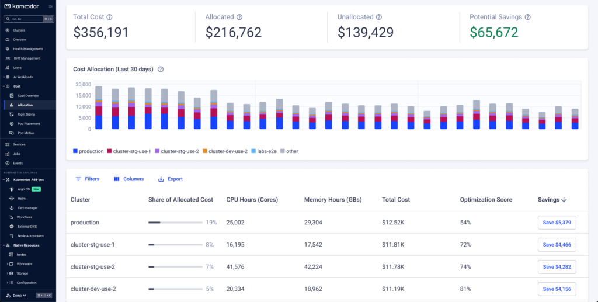This screenshot has height=302, width=598.
Task: Open Workflows add-on icon
Action: pos(12,217)
